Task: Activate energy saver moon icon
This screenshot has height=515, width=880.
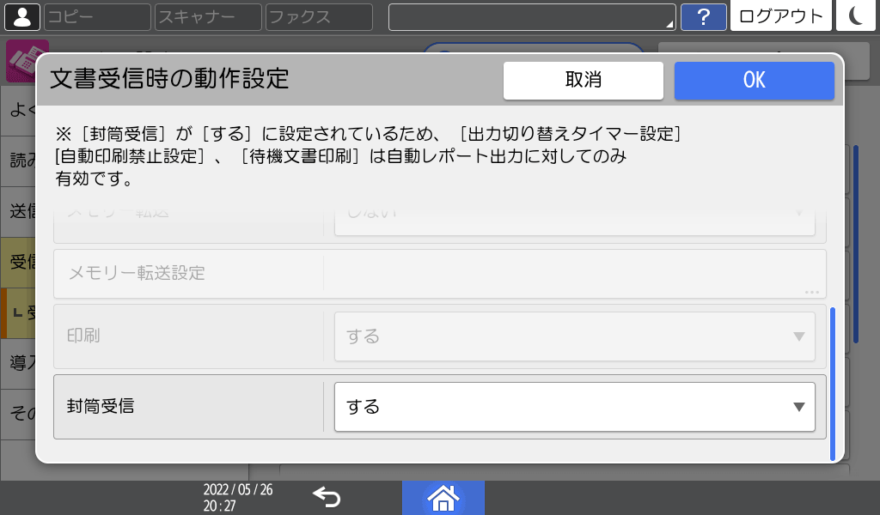Action: (x=856, y=16)
